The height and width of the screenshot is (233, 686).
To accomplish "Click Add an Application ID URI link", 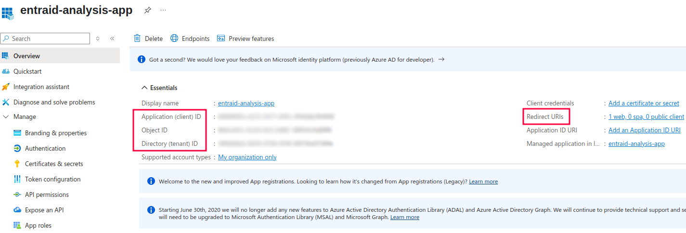I will click(x=644, y=130).
